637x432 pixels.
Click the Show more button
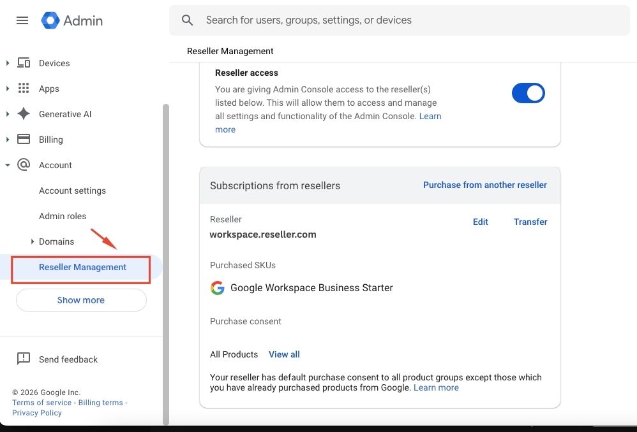80,299
